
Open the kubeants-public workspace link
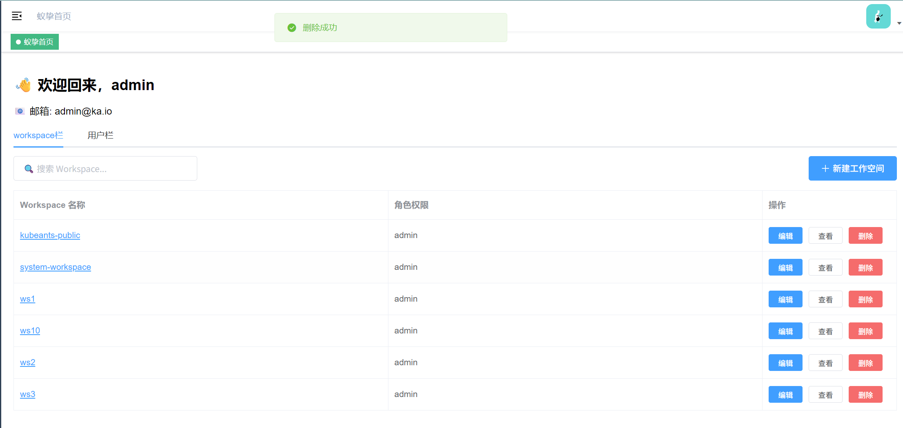[x=50, y=235]
